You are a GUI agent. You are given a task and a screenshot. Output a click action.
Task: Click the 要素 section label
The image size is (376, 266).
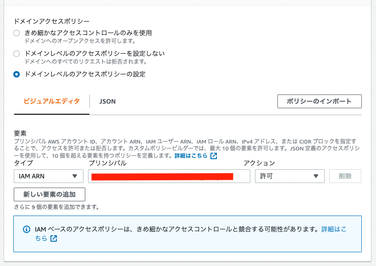(x=20, y=133)
